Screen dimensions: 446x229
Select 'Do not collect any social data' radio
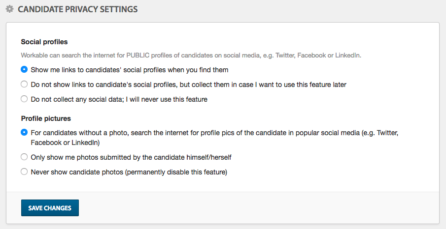pos(24,99)
